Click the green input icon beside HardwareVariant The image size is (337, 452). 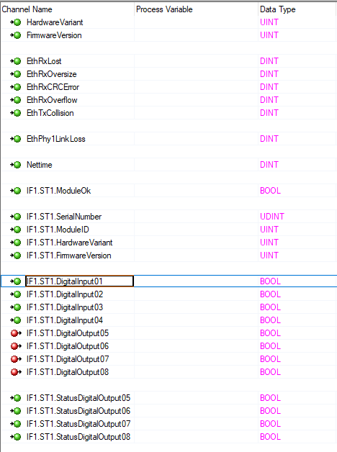16,22
